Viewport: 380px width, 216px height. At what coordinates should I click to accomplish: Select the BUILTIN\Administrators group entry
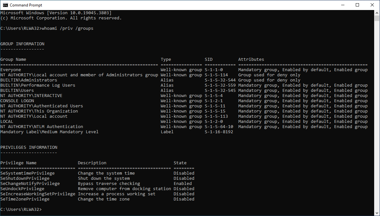pyautogui.click(x=29, y=80)
